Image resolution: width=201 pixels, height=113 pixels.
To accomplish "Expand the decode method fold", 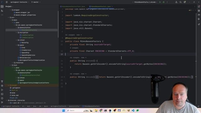I will click(64, 77).
